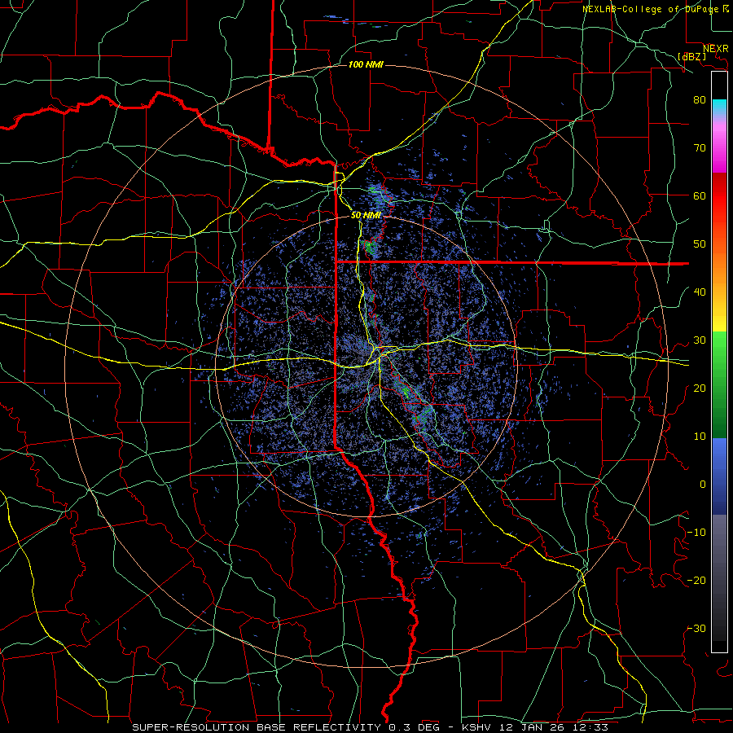
Task: Click the positive 10 value on dBZ scale
Action: [x=700, y=437]
